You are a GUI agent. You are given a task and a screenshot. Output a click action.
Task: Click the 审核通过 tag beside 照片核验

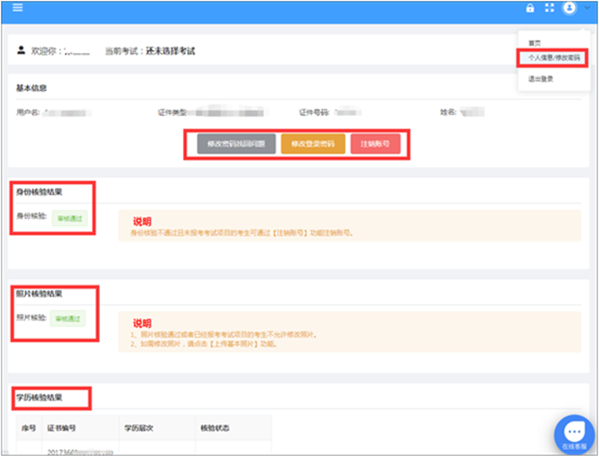click(x=68, y=318)
